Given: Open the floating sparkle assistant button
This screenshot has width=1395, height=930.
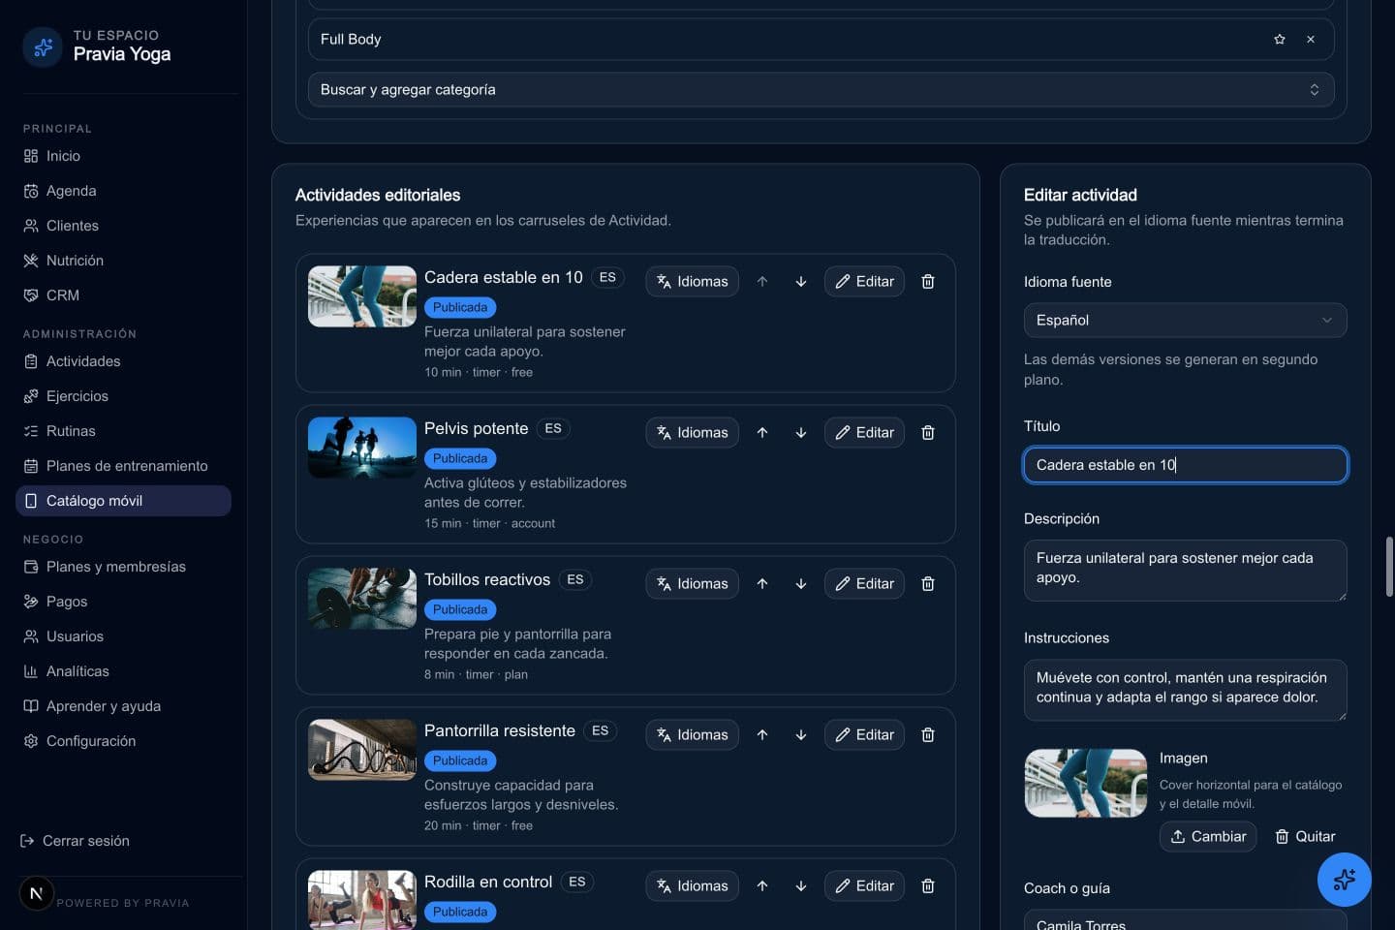Looking at the screenshot, I should tap(1344, 880).
